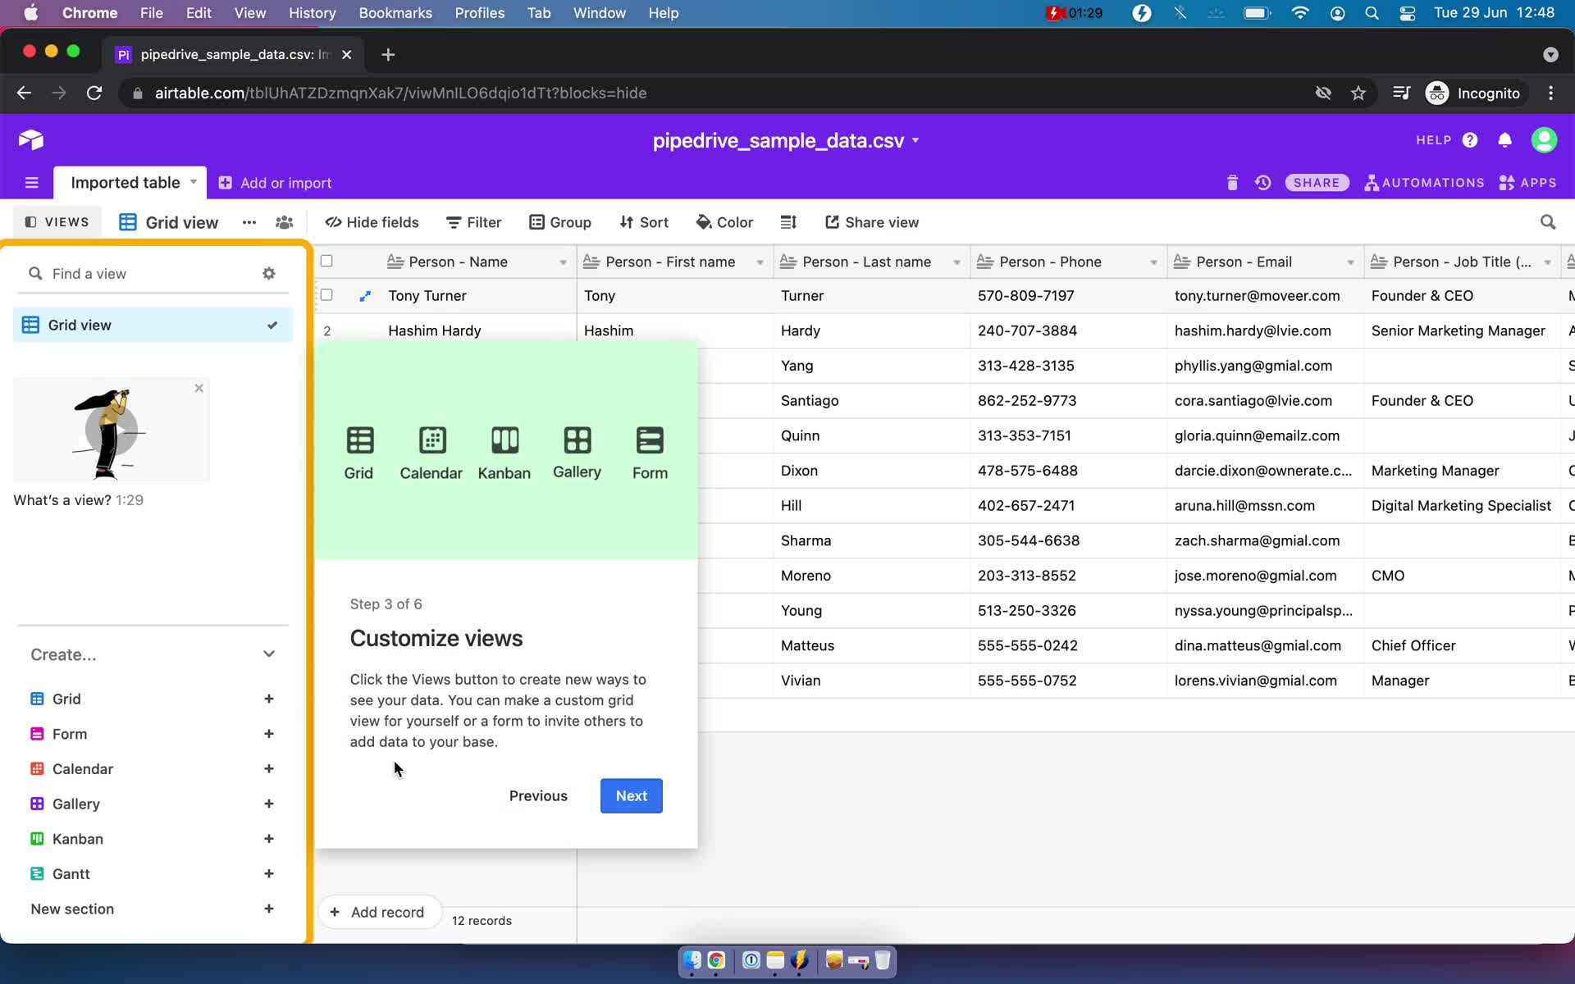Click Add record at table bottom

pos(377,912)
